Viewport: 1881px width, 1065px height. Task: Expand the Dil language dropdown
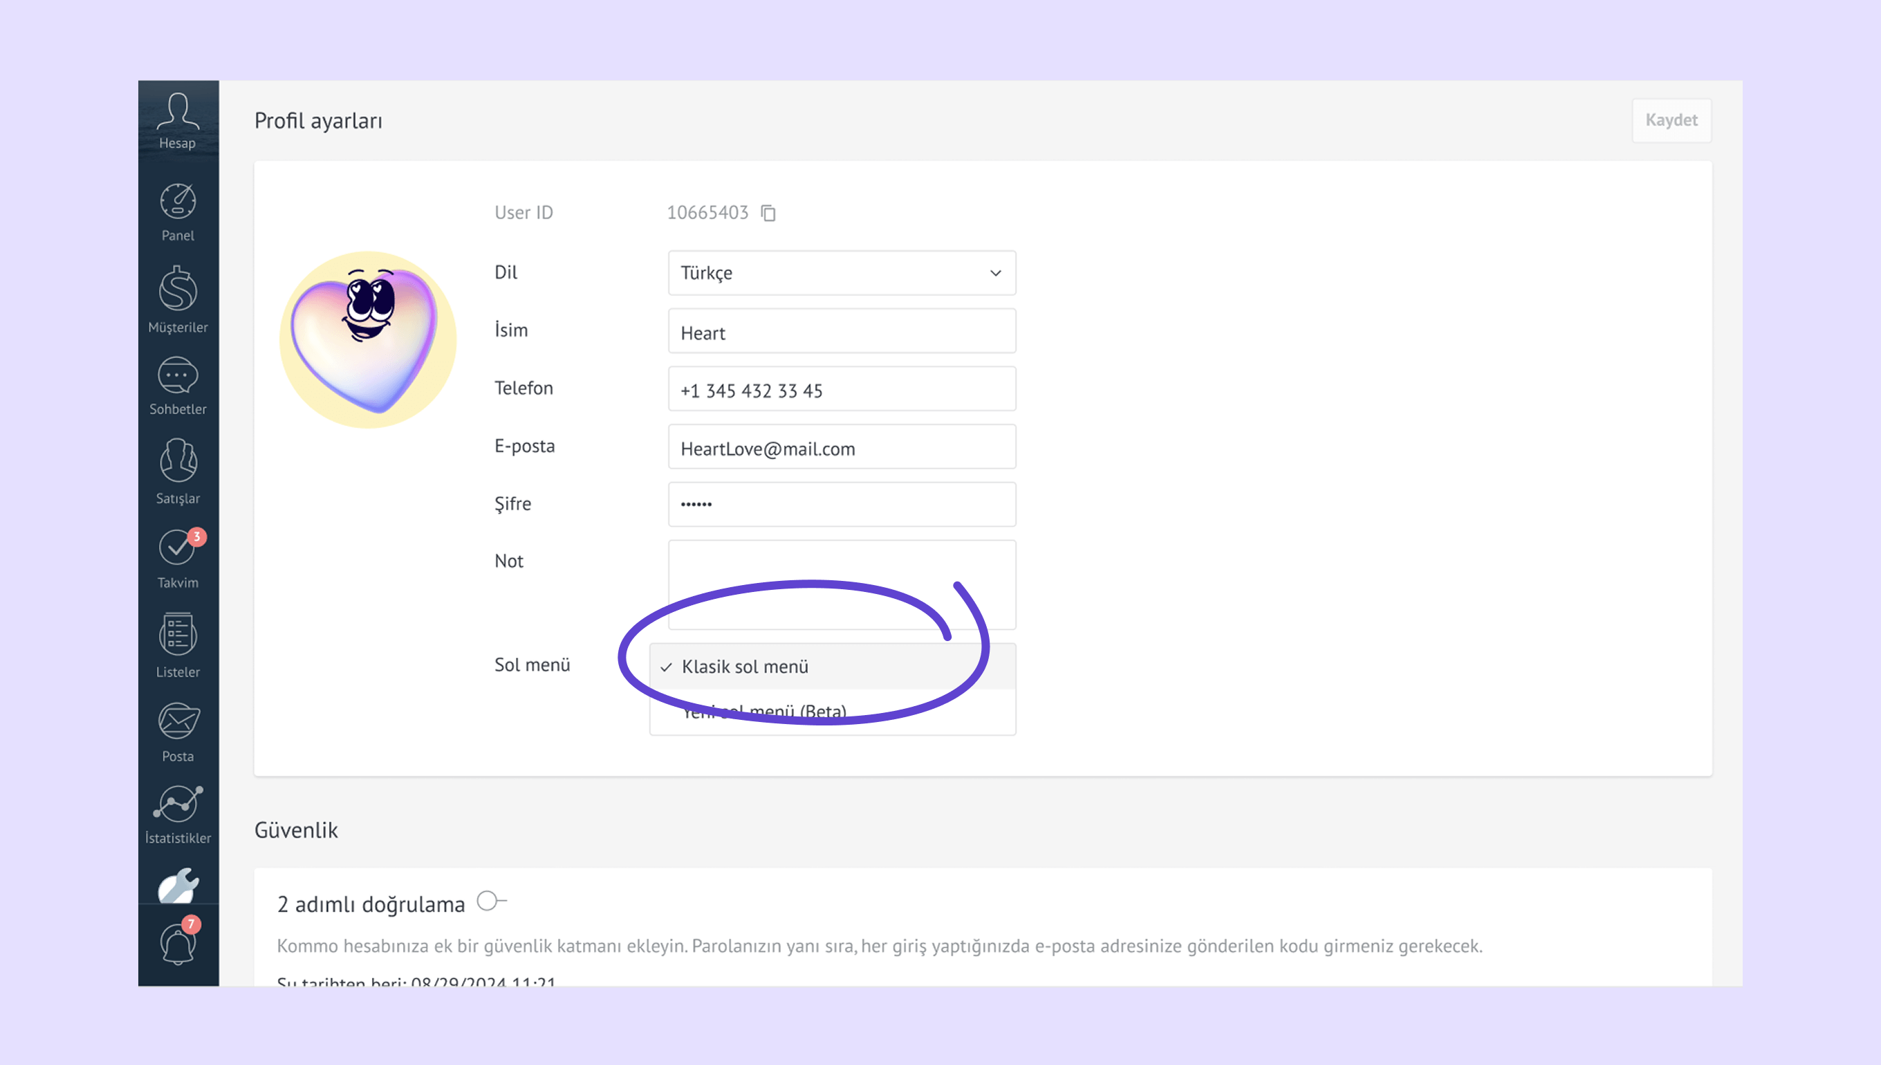[841, 273]
